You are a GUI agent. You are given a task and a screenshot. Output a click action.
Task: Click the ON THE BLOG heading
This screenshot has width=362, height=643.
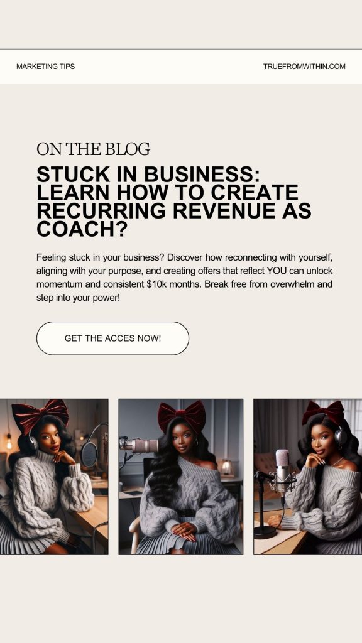pyautogui.click(x=93, y=149)
